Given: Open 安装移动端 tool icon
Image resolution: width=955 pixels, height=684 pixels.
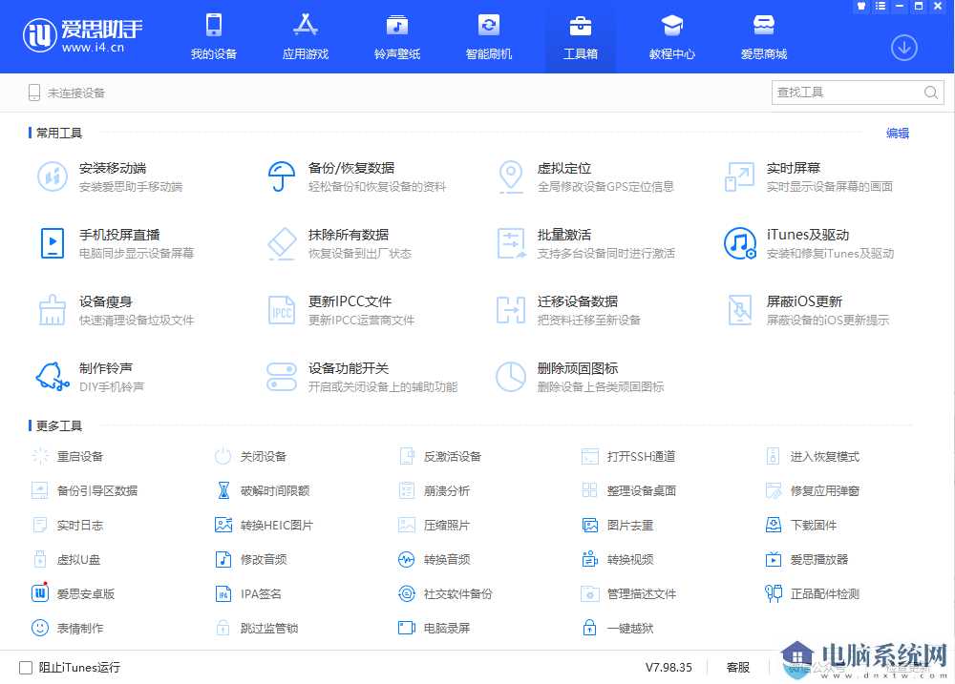Looking at the screenshot, I should point(53,176).
